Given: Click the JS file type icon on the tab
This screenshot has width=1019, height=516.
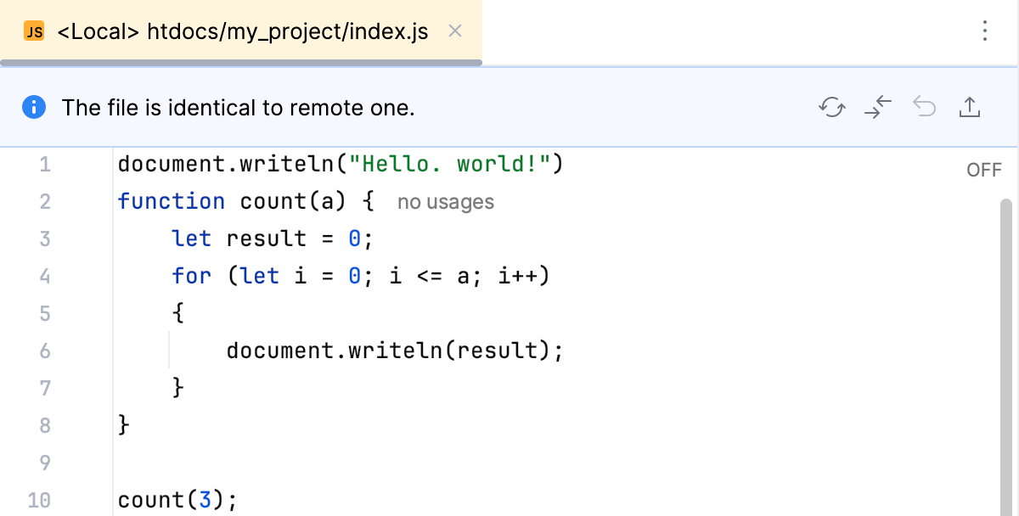Looking at the screenshot, I should [x=34, y=31].
